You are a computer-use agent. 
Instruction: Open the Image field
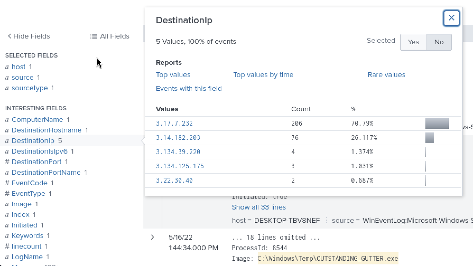tap(21, 204)
